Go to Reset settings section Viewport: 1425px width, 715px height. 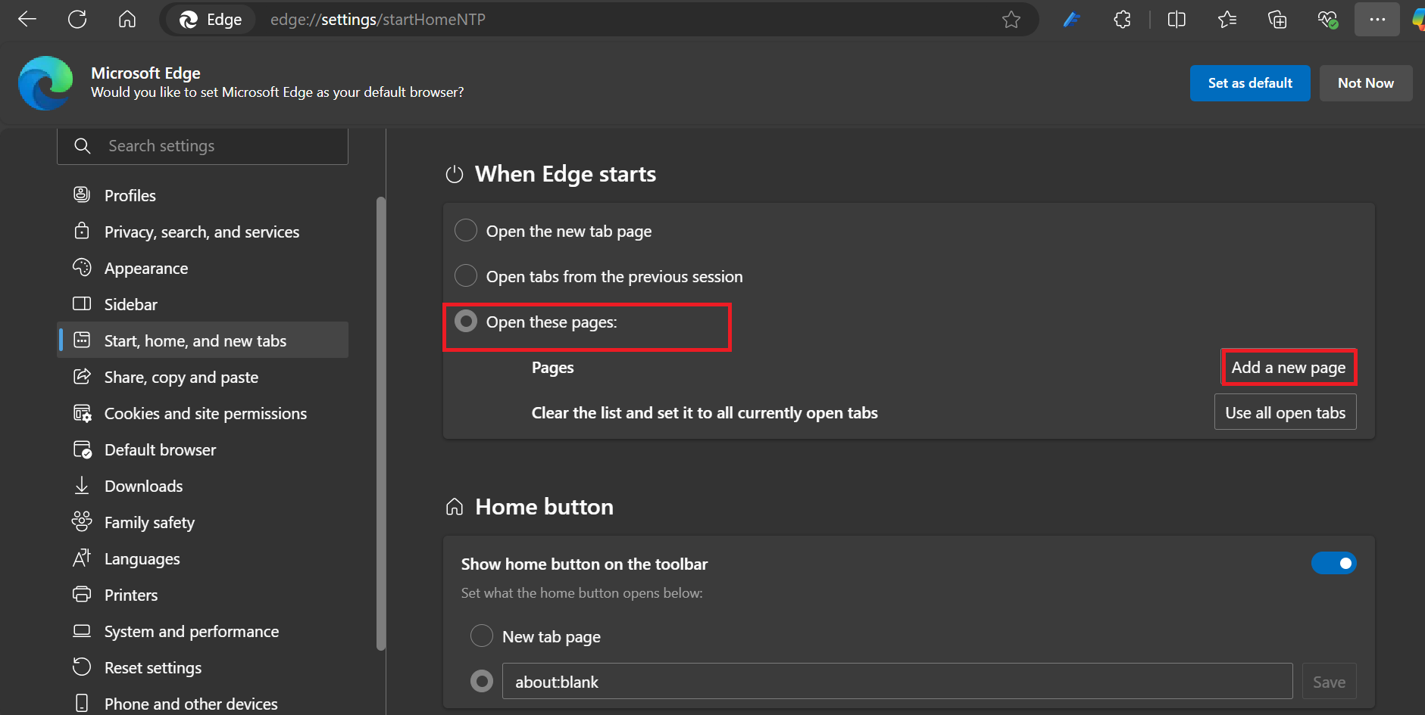[203, 667]
